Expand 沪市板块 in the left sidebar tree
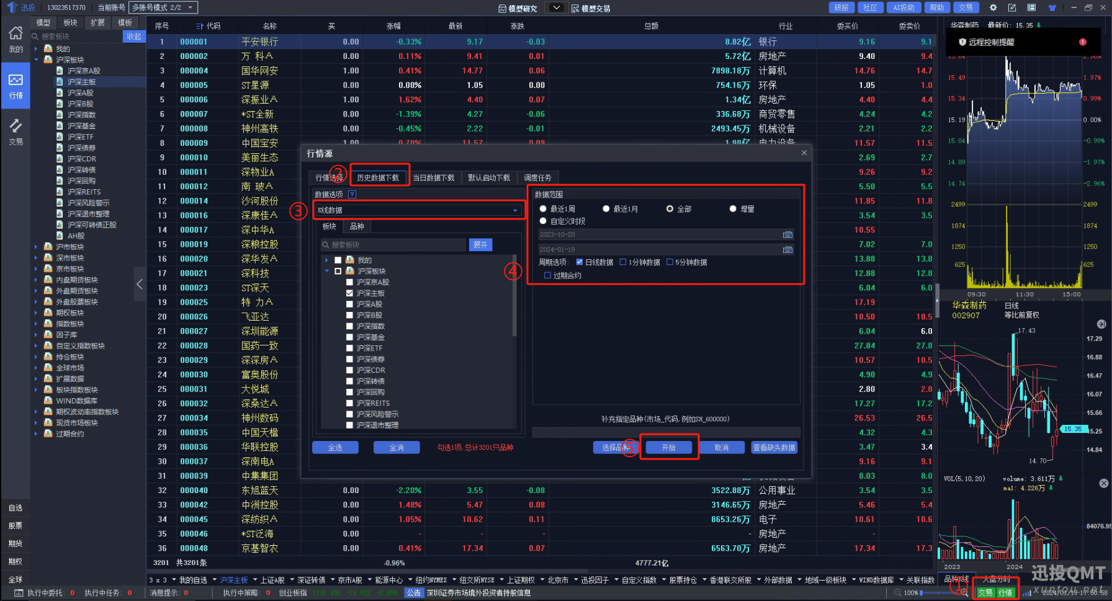 coord(36,247)
